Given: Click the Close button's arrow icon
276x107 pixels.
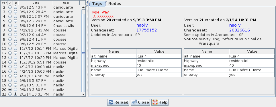Looking at the screenshot, I should pos(135,102).
